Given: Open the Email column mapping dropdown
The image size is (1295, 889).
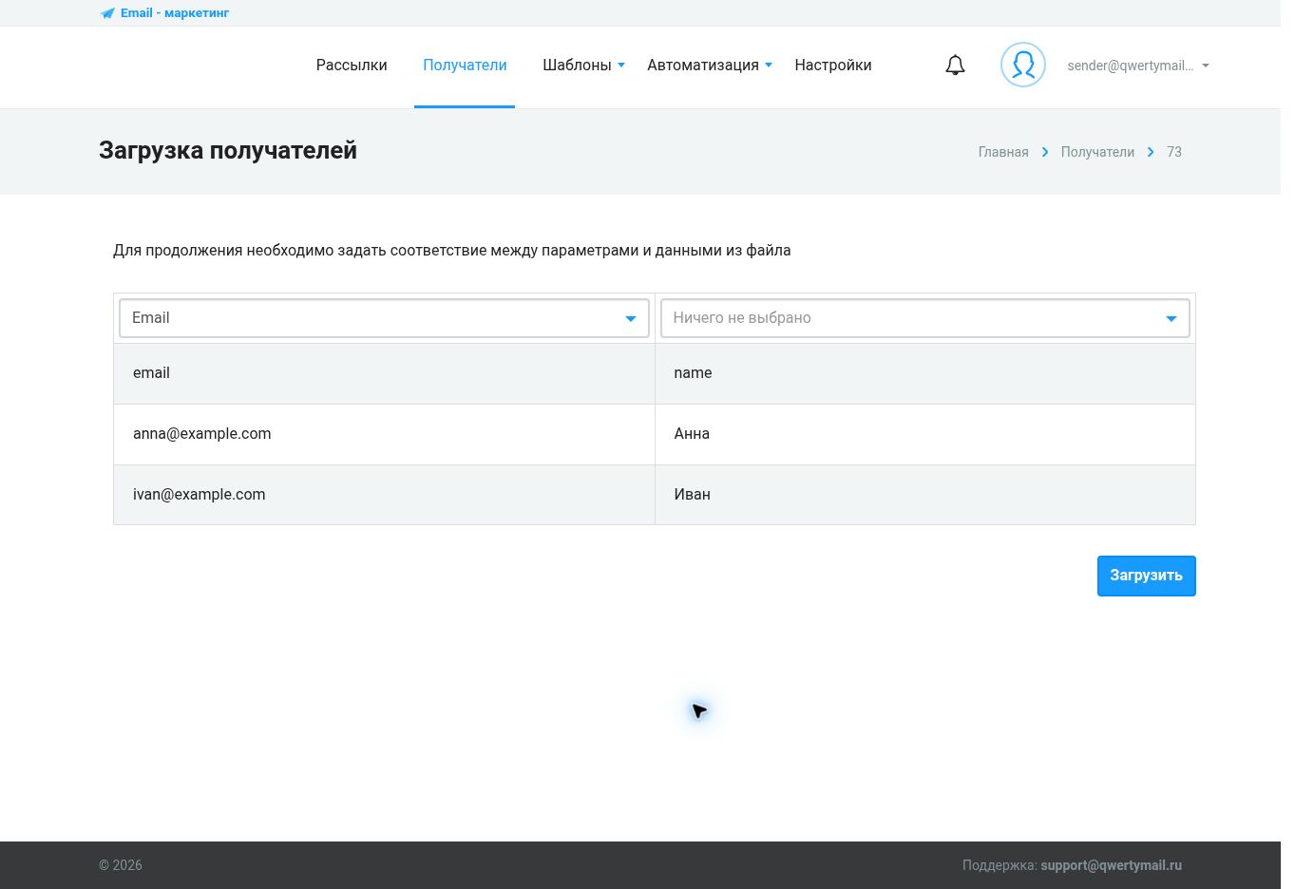Looking at the screenshot, I should (384, 318).
